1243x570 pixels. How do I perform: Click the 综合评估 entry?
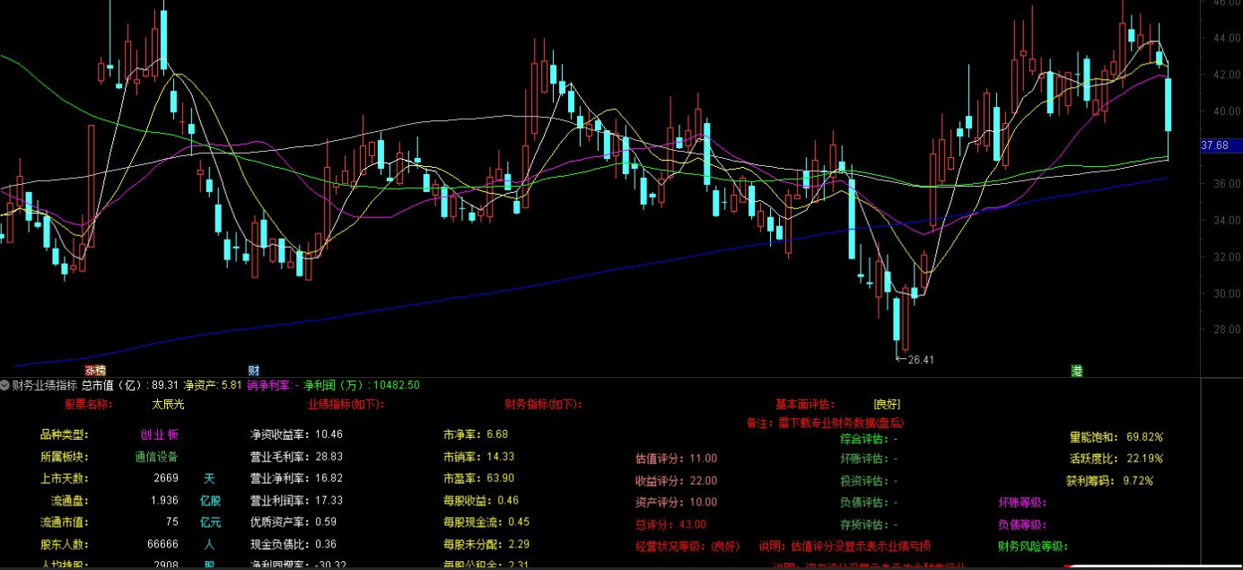[869, 440]
